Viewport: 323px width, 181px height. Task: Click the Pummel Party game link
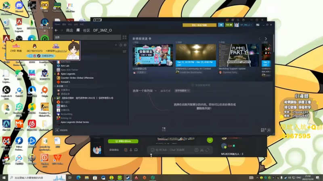(230, 72)
